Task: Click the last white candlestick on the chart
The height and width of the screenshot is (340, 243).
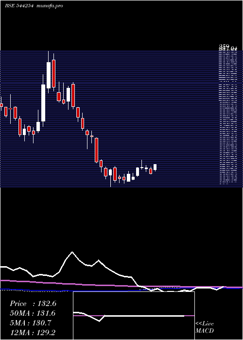Action: [x=155, y=167]
